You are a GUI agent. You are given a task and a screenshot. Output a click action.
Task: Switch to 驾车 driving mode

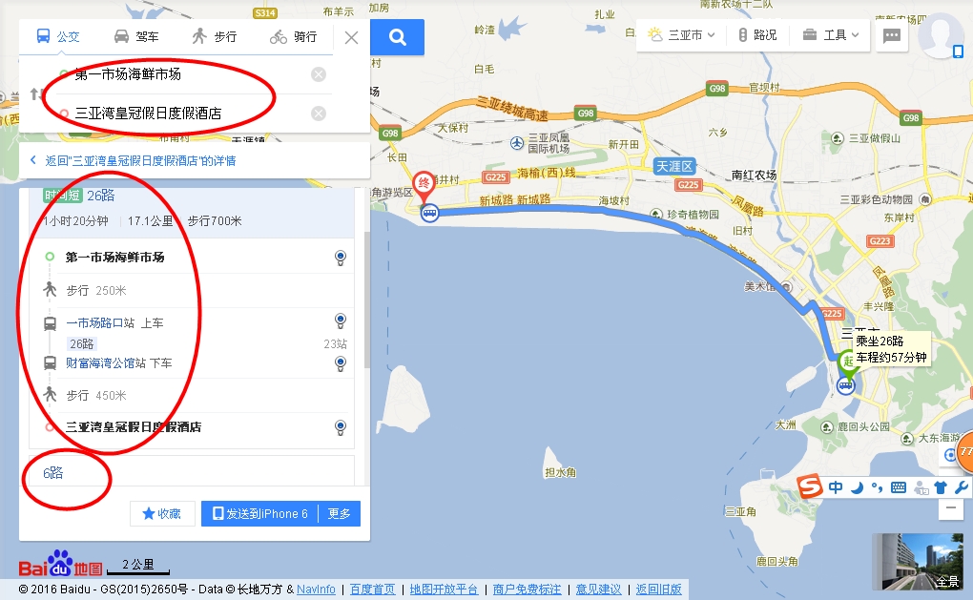point(136,36)
